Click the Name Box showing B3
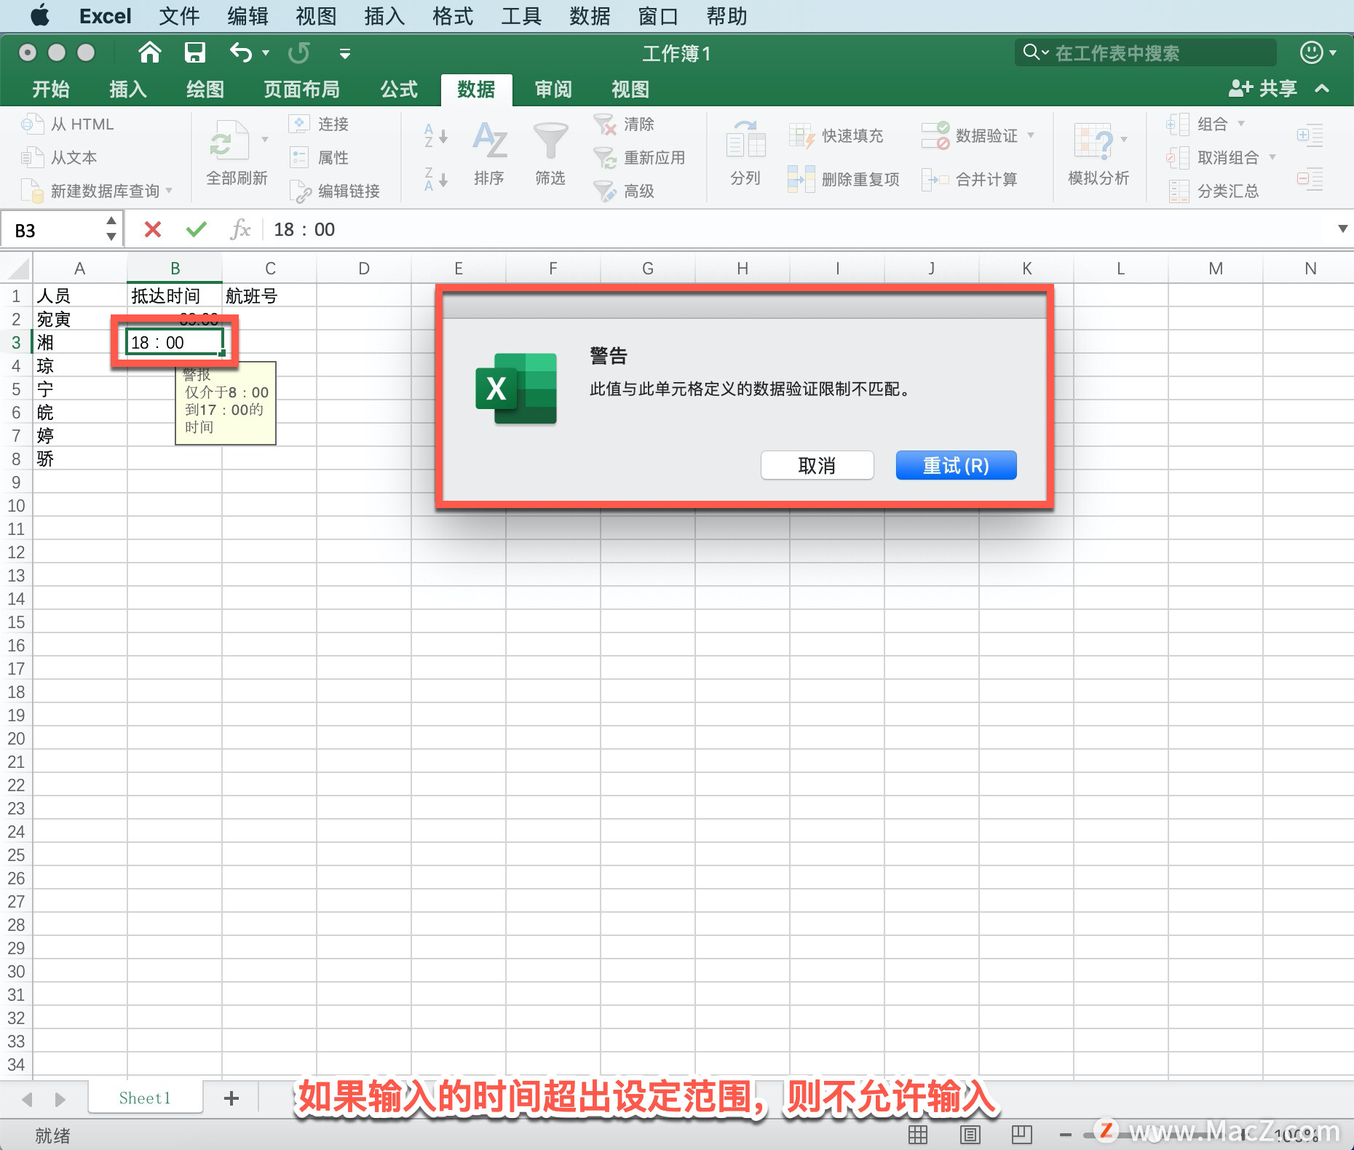This screenshot has height=1150, width=1354. pyautogui.click(x=55, y=231)
